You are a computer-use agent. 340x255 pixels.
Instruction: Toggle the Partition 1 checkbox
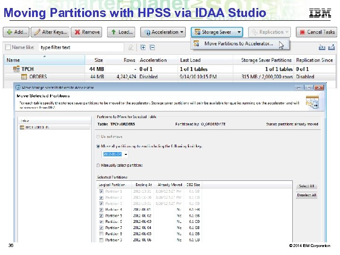[101, 191]
